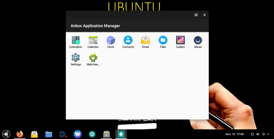
Task: Open the applications menu launcher
Action: pyautogui.click(x=6, y=134)
